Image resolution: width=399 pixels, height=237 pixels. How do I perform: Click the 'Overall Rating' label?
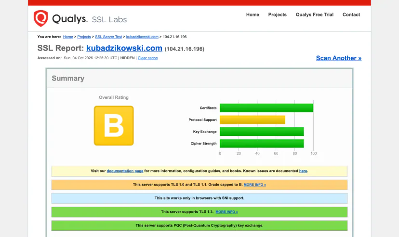tap(114, 97)
